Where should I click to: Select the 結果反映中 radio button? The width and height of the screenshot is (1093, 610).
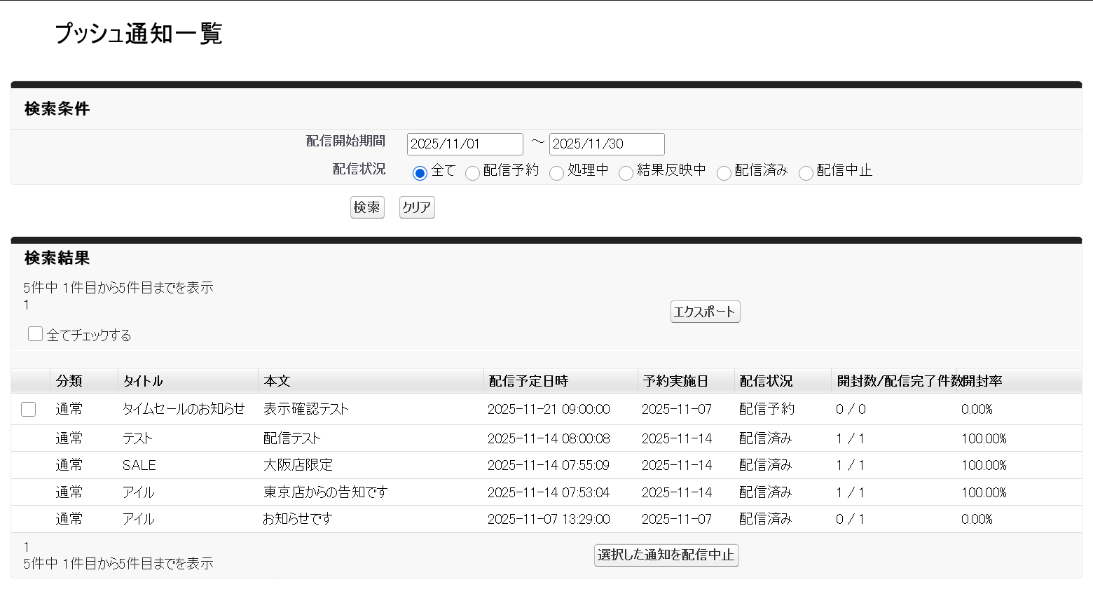pyautogui.click(x=626, y=172)
